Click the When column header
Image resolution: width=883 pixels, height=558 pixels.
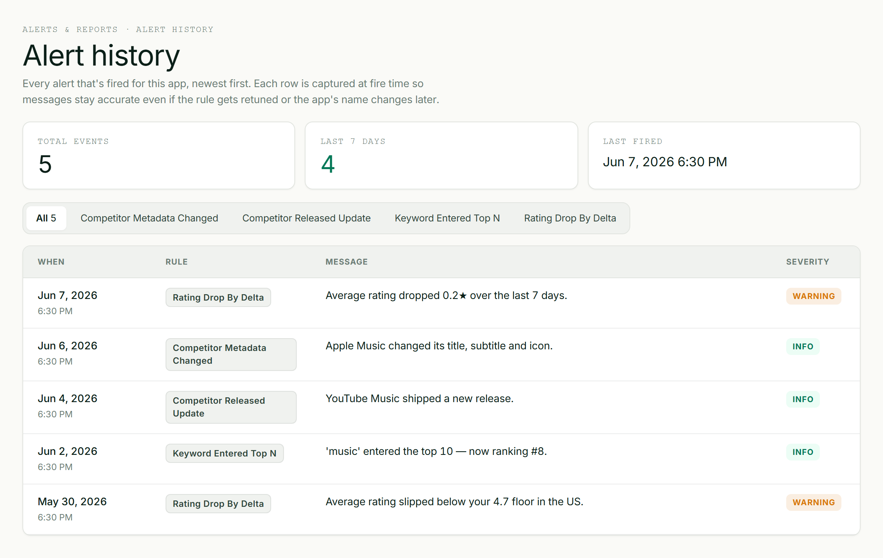point(51,262)
